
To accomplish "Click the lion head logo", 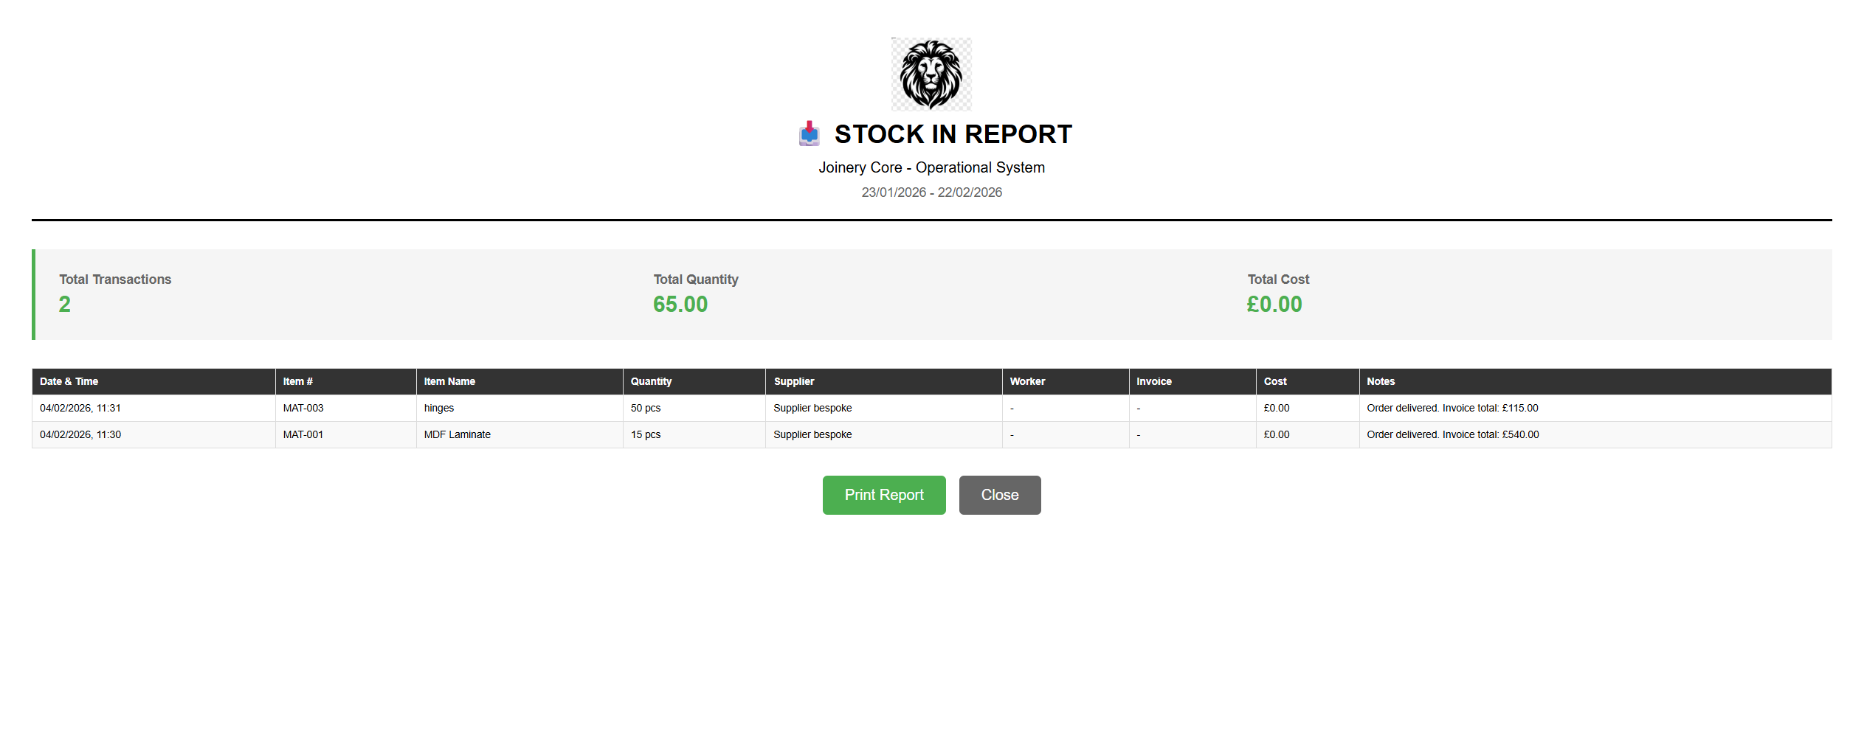I will tap(931, 74).
